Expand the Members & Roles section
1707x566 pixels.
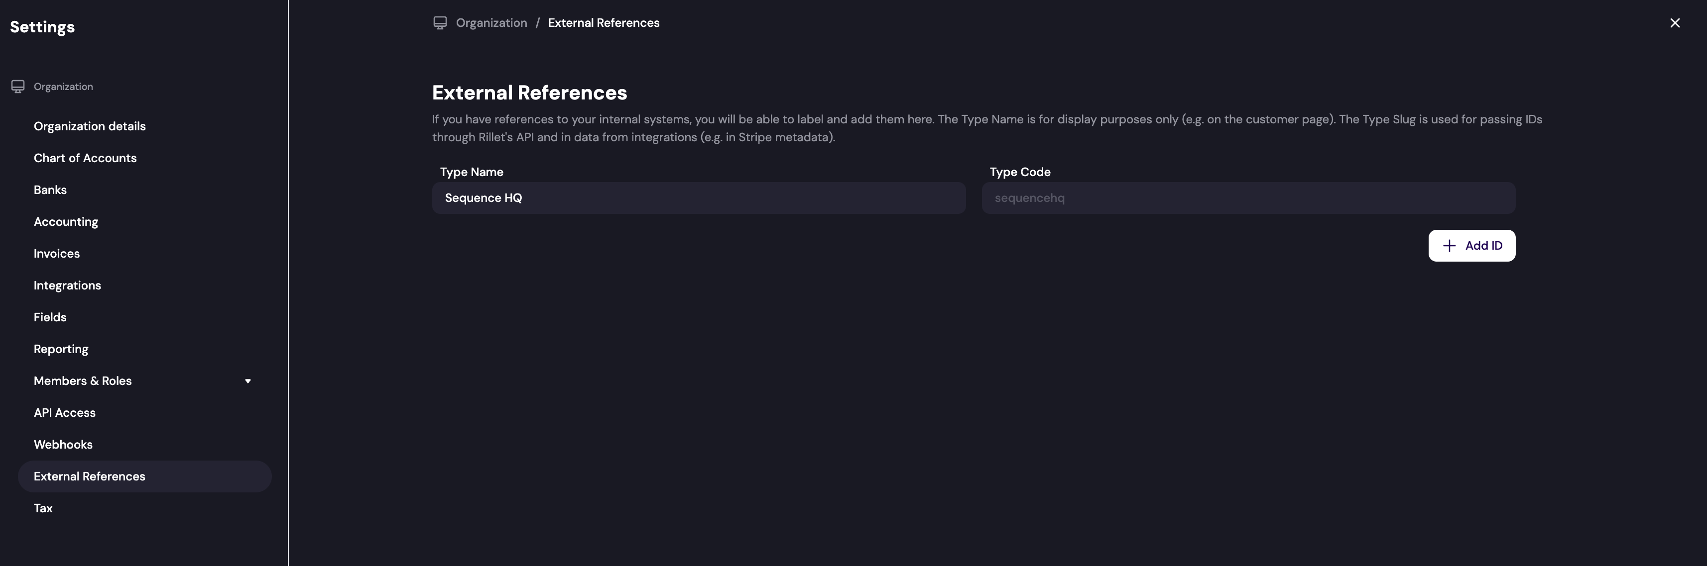click(x=248, y=380)
